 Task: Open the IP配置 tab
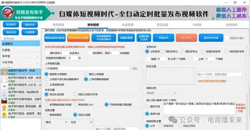(197, 25)
